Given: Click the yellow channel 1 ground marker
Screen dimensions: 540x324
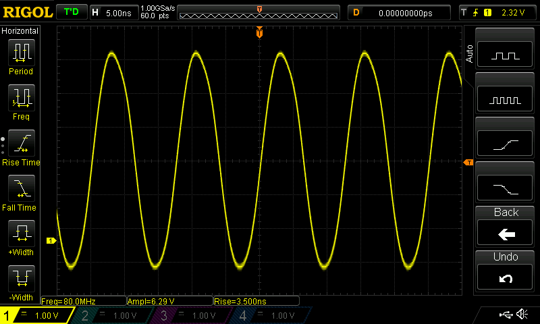Looking at the screenshot, I should point(51,241).
